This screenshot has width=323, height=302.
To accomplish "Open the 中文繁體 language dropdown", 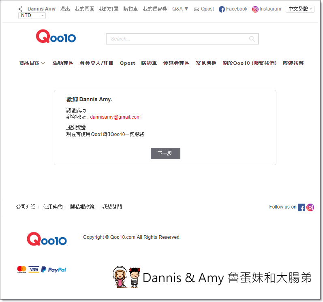I will pos(300,9).
